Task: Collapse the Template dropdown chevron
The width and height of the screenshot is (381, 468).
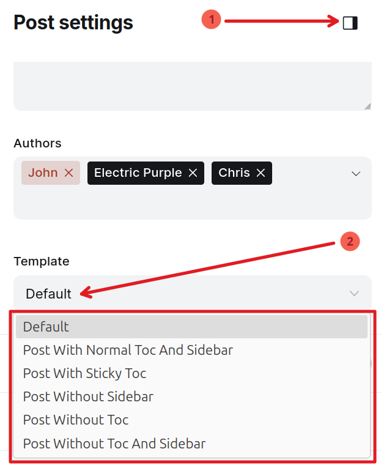Action: pyautogui.click(x=354, y=294)
